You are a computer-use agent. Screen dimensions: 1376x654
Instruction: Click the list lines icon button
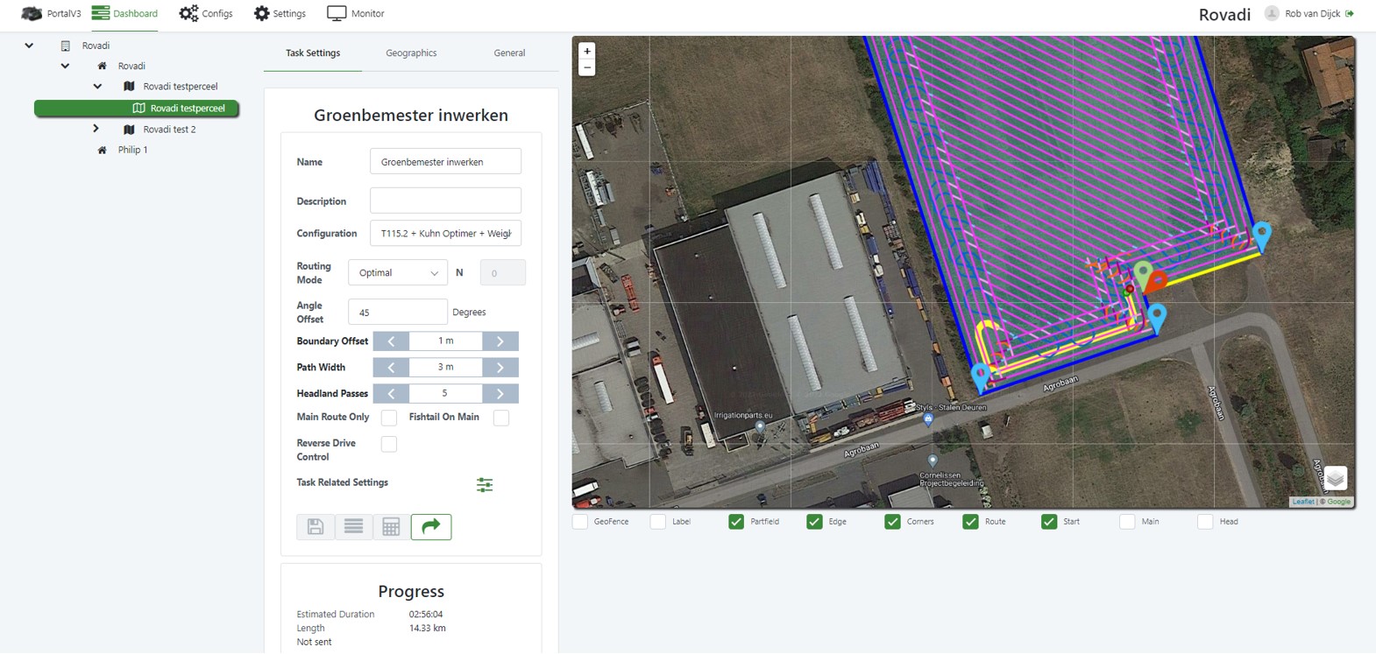pyautogui.click(x=354, y=526)
